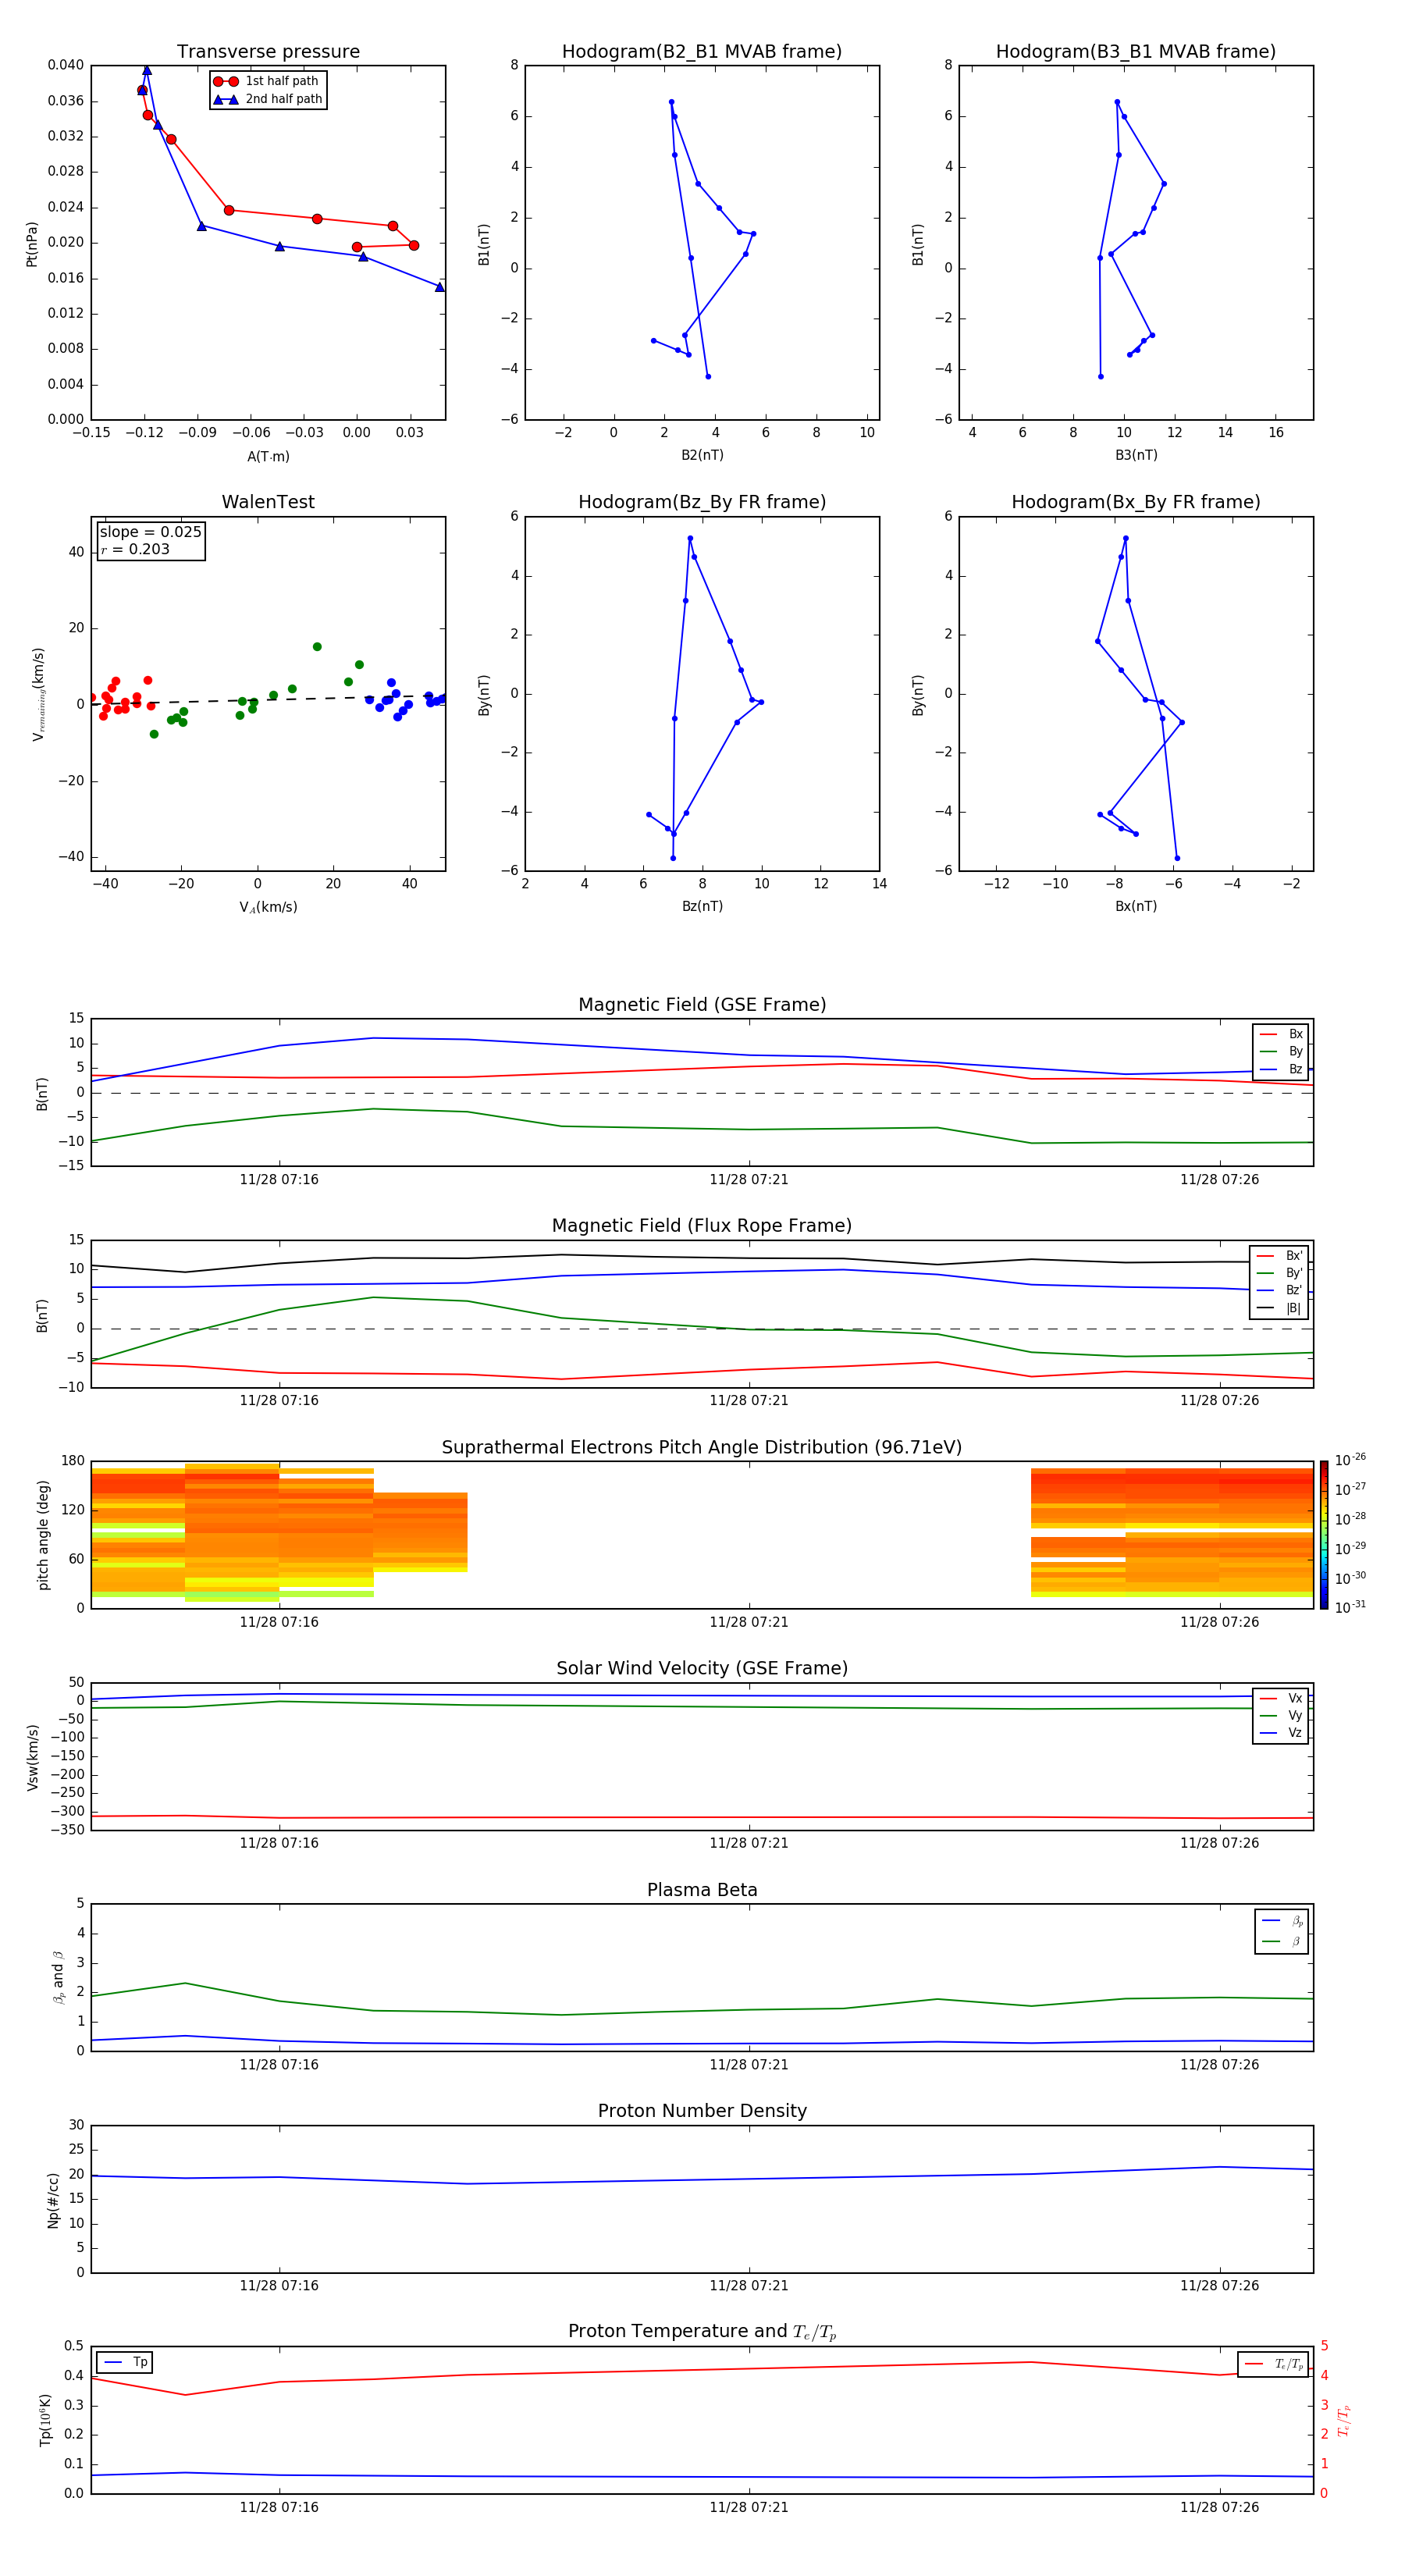The width and height of the screenshot is (1405, 2576).
Task: Click the 'Hodogram(B3_B1 MVAB frame)' title
Action: [1136, 52]
